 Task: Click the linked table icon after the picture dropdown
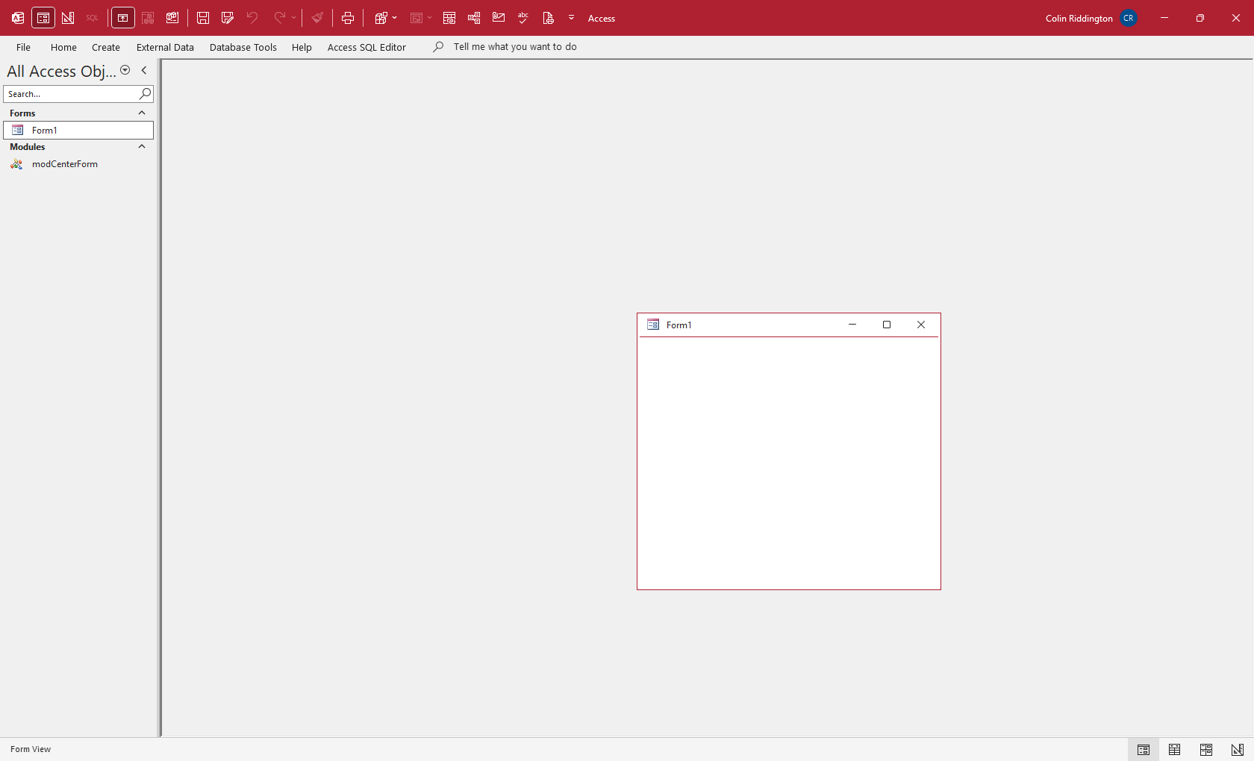449,18
